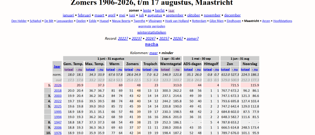
Task: Open the winterstatistieken link
Action: 152,32
